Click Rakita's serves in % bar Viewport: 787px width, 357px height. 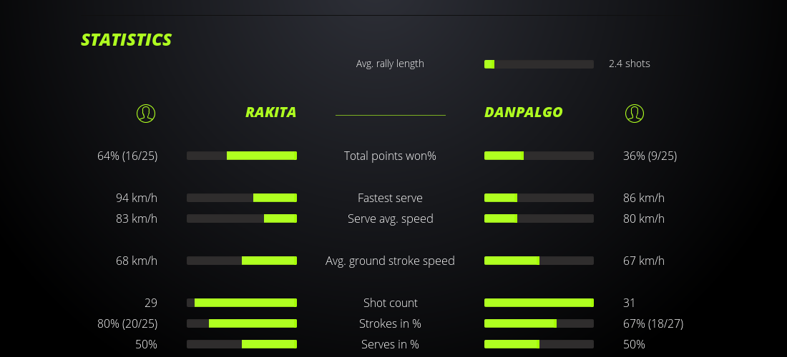click(x=242, y=344)
